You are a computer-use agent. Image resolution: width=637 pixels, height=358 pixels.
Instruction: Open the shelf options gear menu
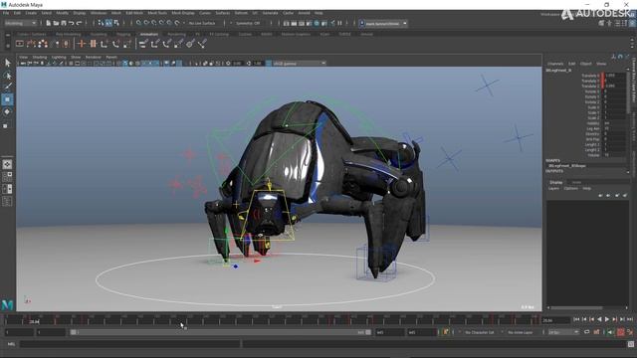coord(7,46)
